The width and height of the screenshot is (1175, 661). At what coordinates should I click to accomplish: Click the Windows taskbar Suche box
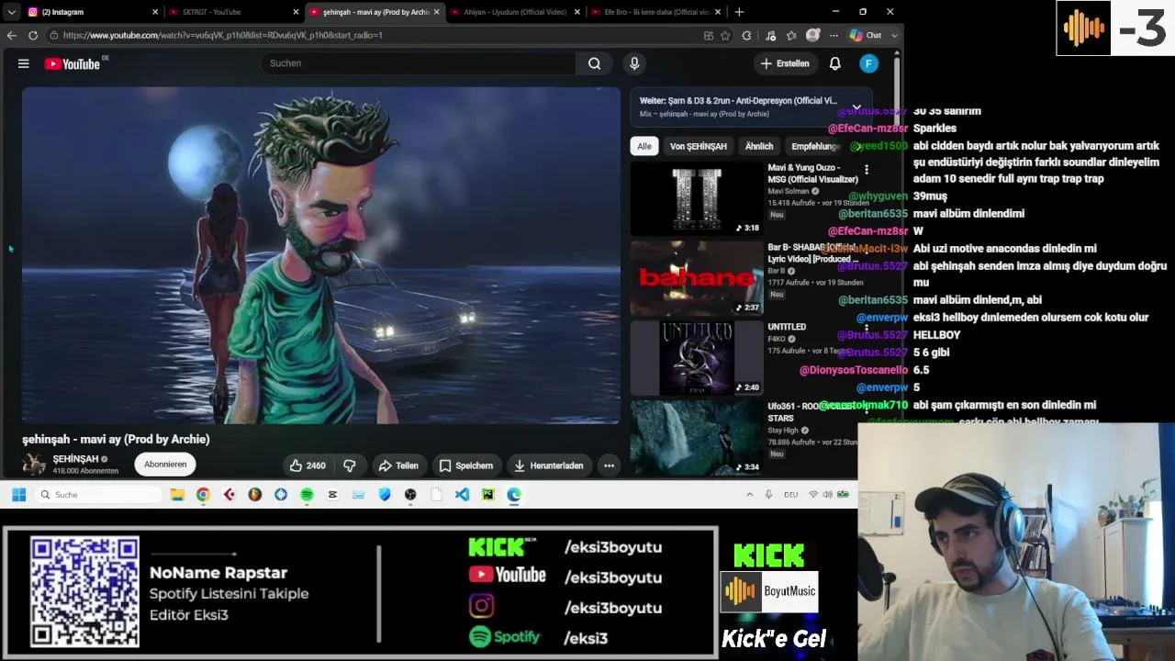[99, 495]
